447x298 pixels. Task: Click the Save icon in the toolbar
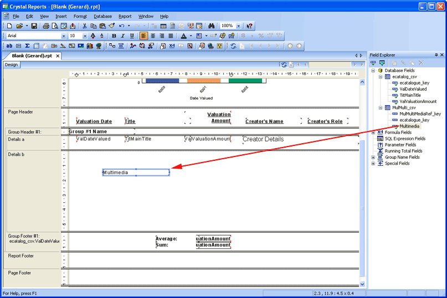(34, 26)
